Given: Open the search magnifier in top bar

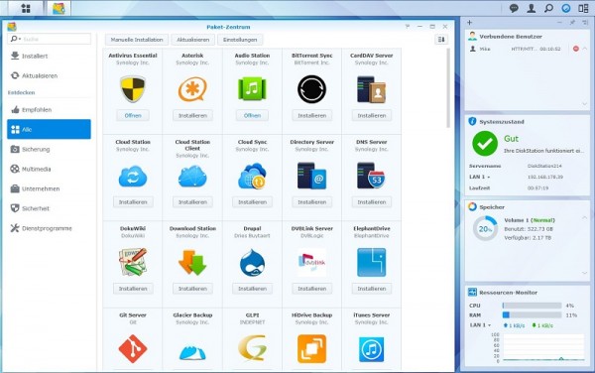Looking at the screenshot, I should click(548, 8).
